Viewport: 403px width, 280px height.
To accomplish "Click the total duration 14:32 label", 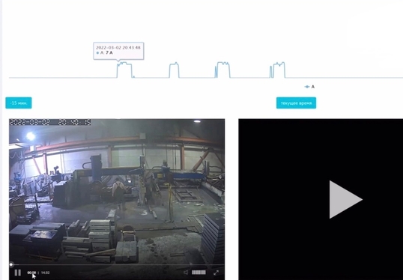I will tap(45, 273).
